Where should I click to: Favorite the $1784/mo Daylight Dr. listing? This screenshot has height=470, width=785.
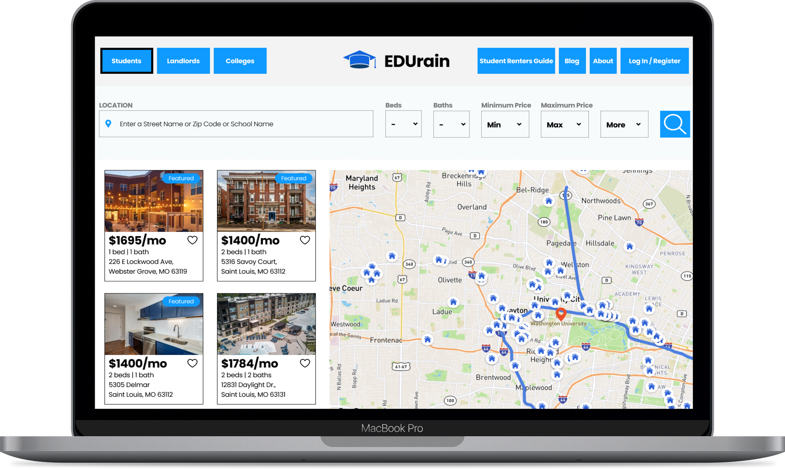(305, 363)
